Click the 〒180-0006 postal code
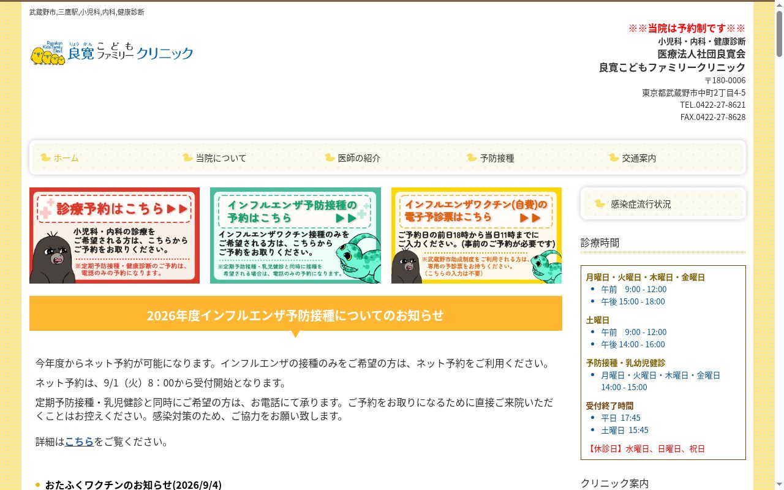Image resolution: width=784 pixels, height=490 pixels. pos(725,80)
